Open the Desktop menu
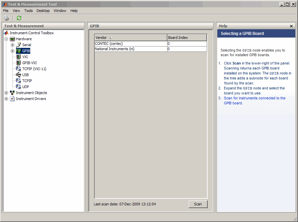 click(43, 11)
